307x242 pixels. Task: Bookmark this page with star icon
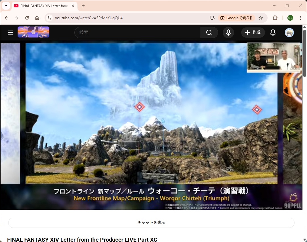click(261, 18)
